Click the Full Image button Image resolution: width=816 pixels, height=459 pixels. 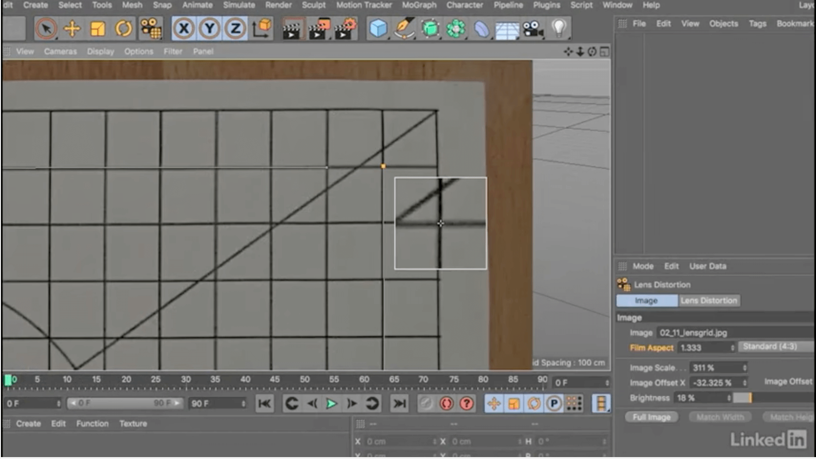[651, 417]
